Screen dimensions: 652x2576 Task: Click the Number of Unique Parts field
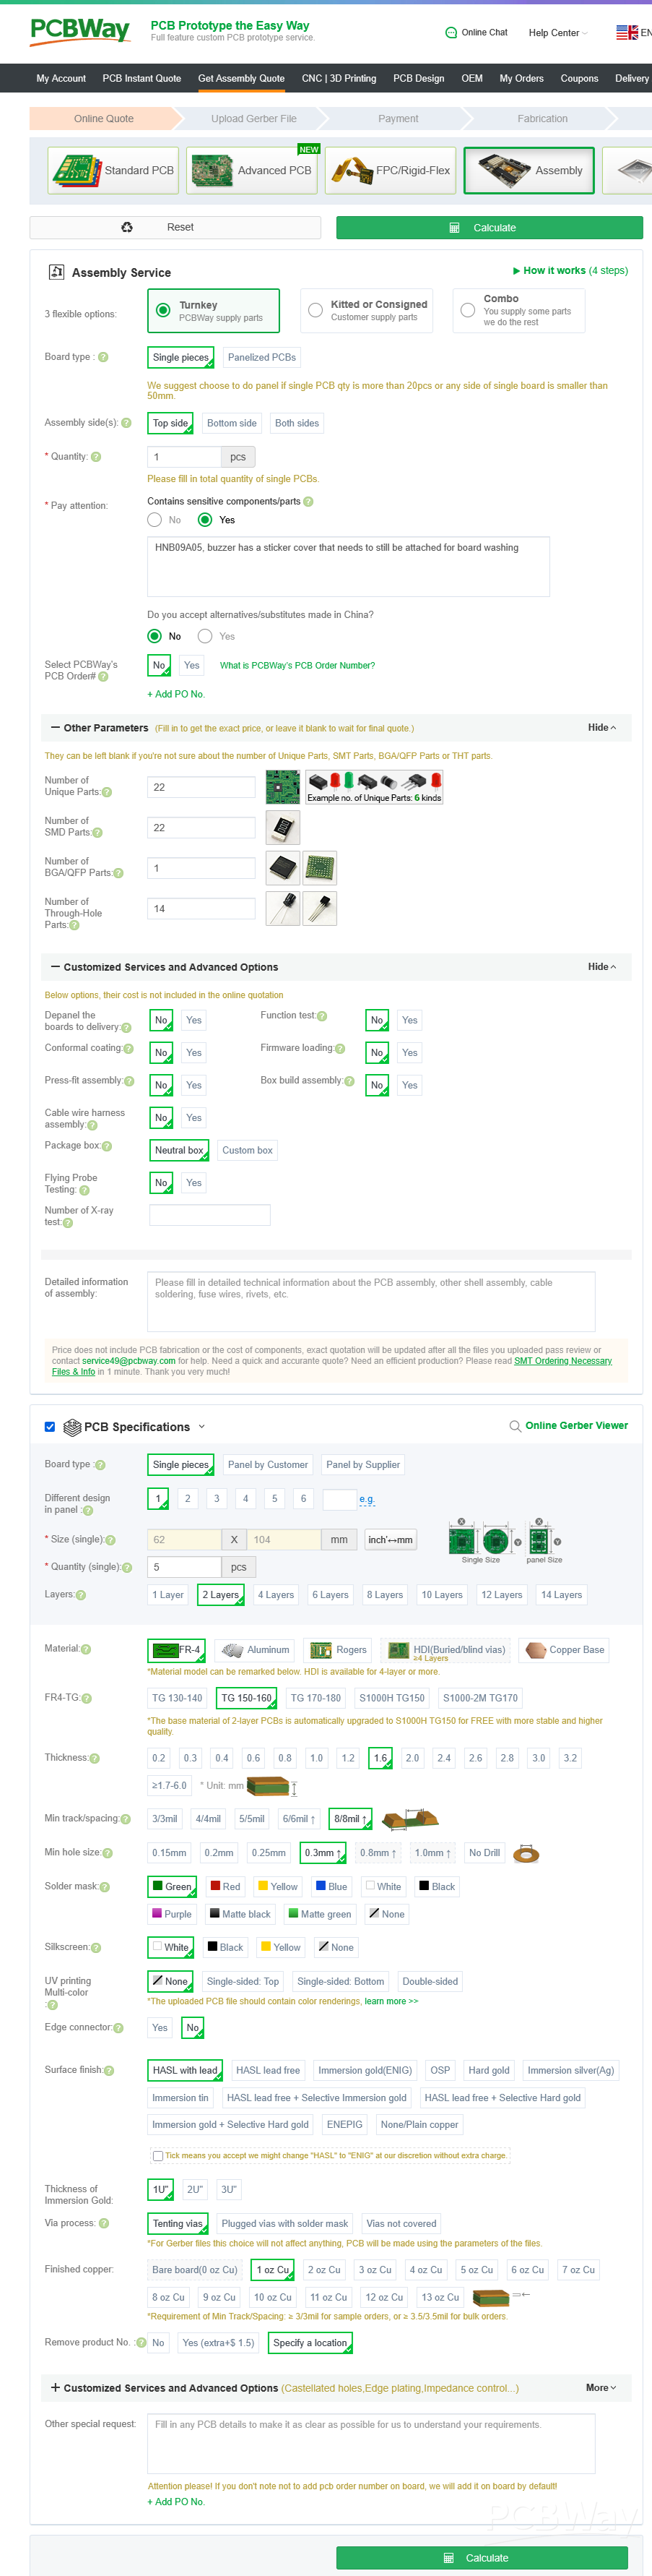tap(201, 787)
